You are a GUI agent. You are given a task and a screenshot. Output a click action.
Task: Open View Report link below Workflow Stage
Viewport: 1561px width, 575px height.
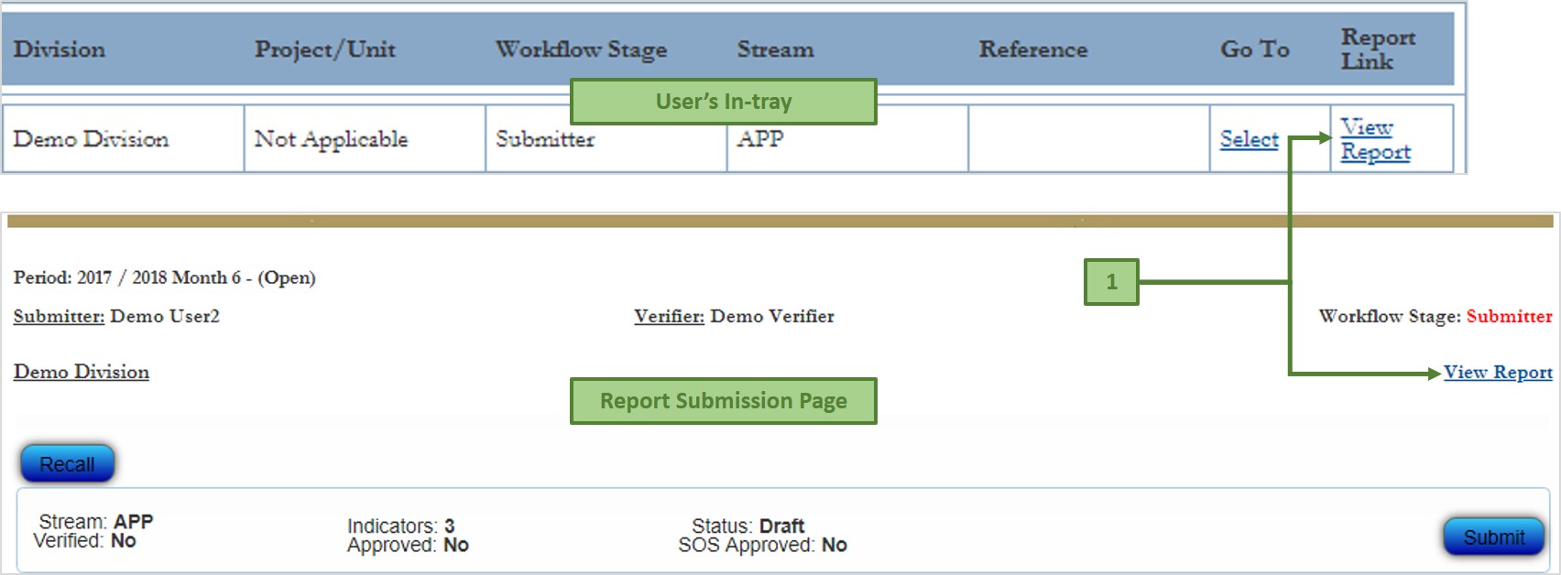coord(1498,372)
